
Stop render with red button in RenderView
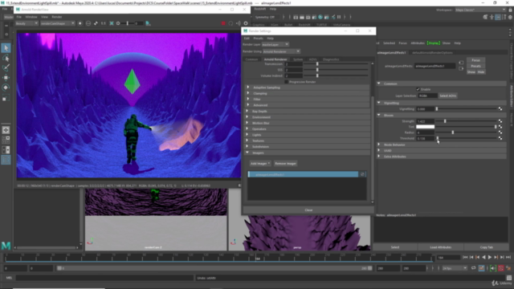[x=223, y=23]
